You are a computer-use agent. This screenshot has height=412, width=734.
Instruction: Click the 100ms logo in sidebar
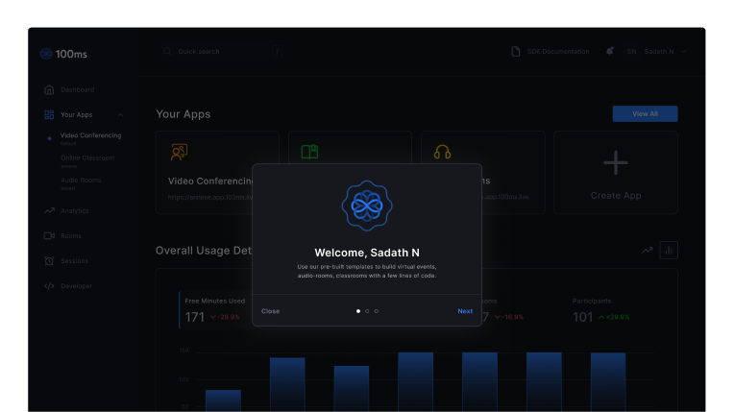pos(63,54)
